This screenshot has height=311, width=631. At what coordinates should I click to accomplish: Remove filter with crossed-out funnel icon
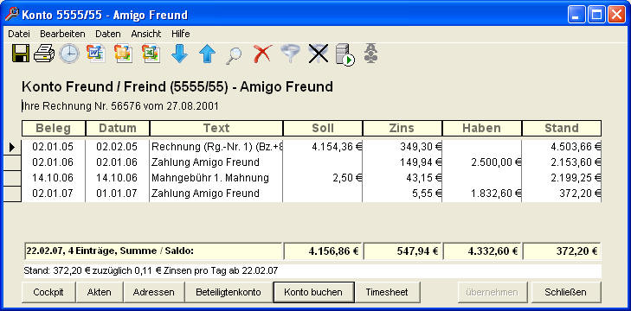[x=319, y=54]
